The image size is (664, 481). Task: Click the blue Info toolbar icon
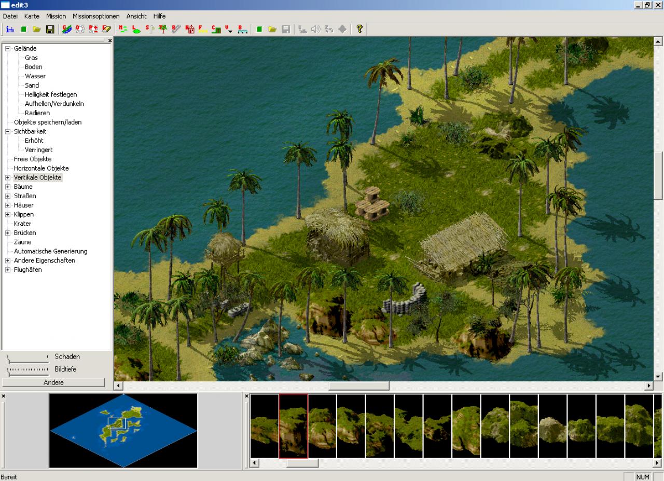[x=10, y=29]
